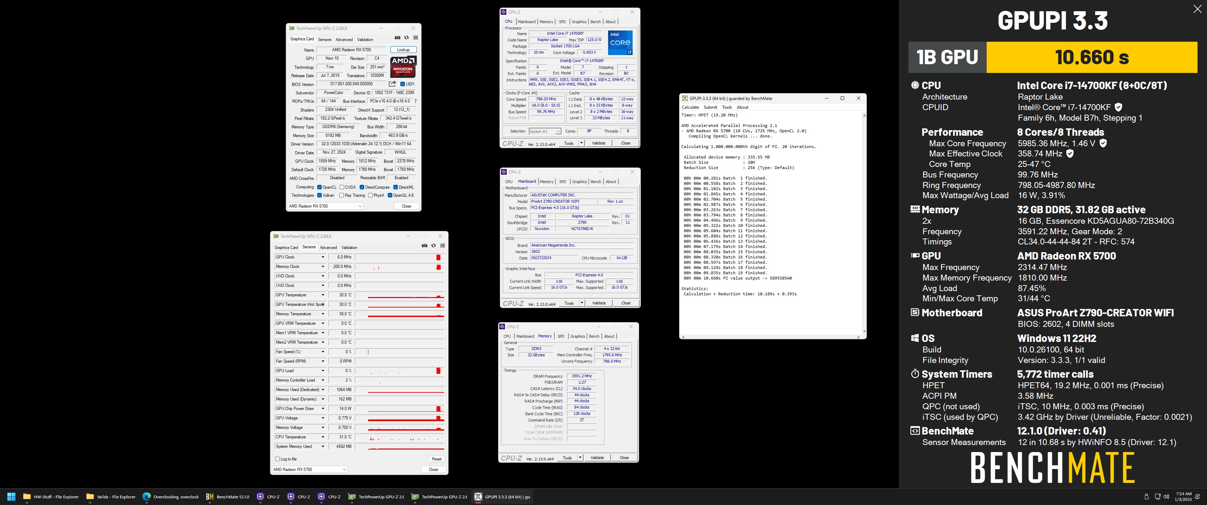Switch to the Advanced tab in GPU-Z Graphics Card window
1207x505 pixels.
coord(344,40)
